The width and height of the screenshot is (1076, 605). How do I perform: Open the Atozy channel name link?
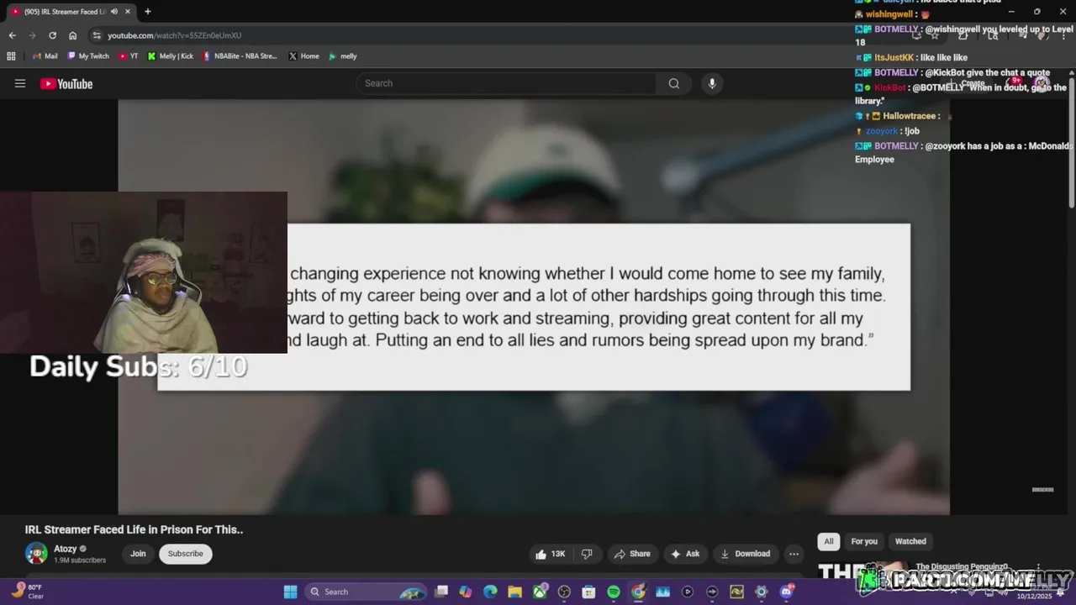65,549
